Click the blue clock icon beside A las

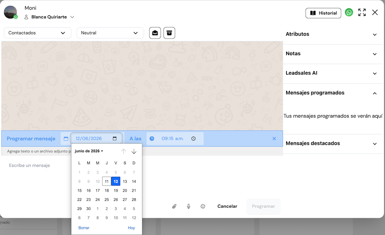(152, 139)
